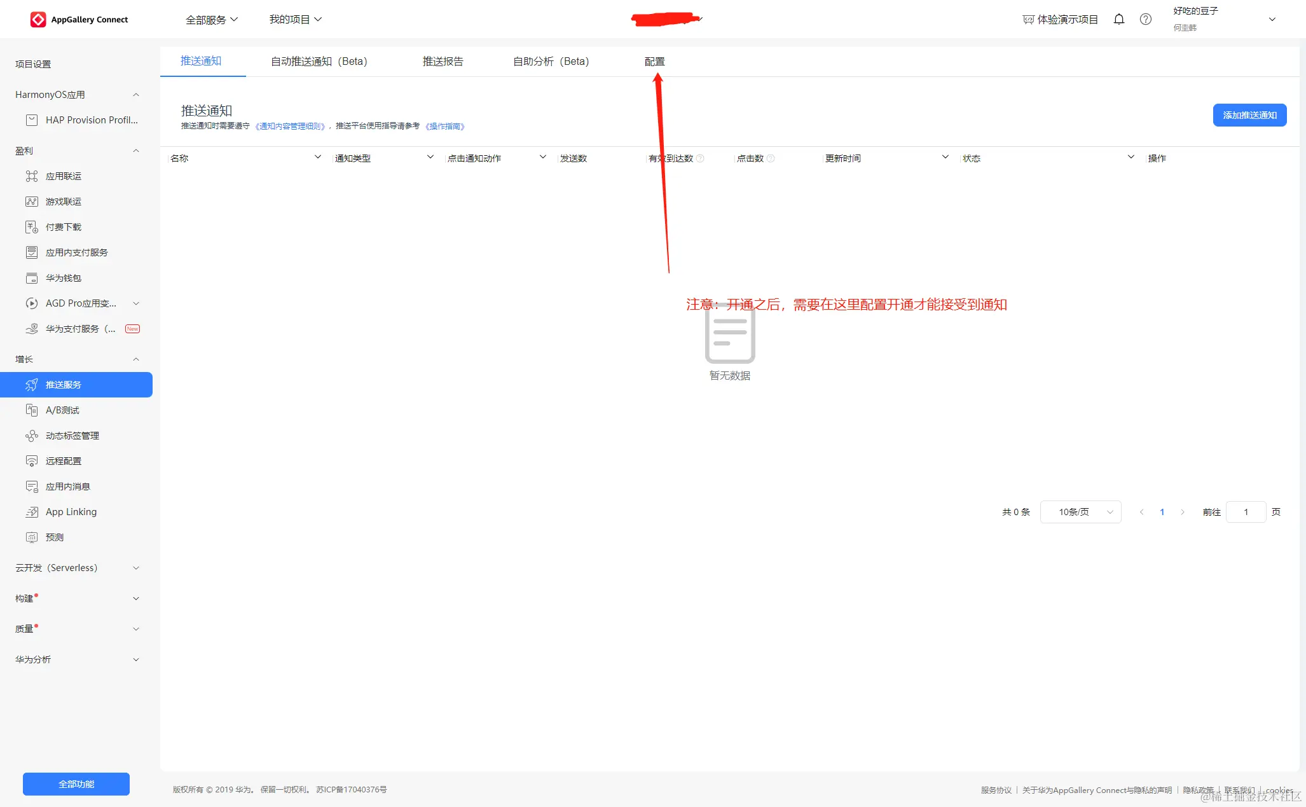The width and height of the screenshot is (1306, 807).
Task: Click the App Linking sidebar icon
Action: pos(31,512)
